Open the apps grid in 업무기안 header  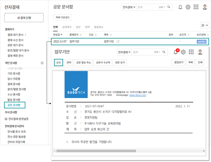pos(191,52)
